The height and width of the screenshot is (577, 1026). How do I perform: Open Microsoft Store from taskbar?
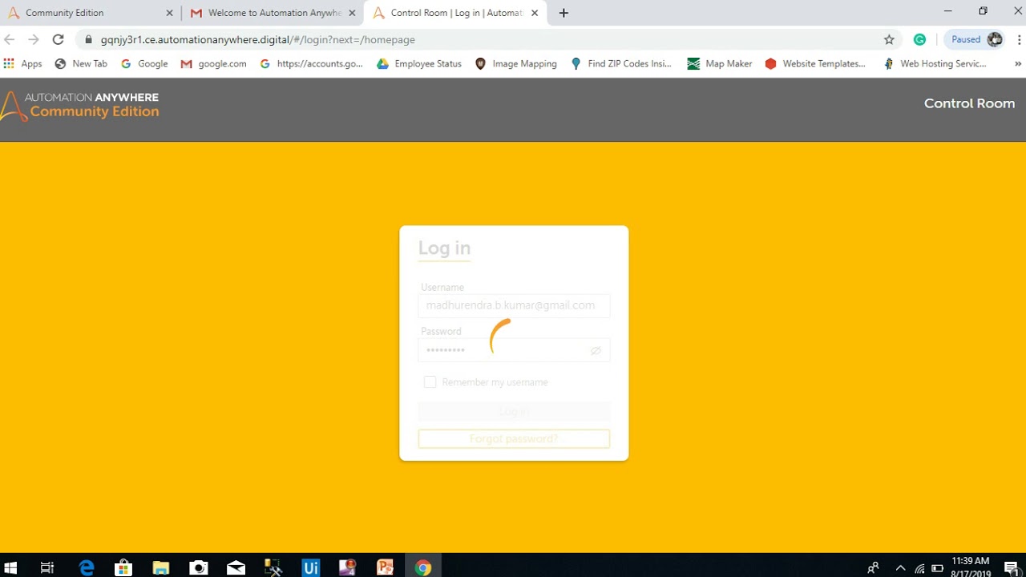[x=123, y=567]
